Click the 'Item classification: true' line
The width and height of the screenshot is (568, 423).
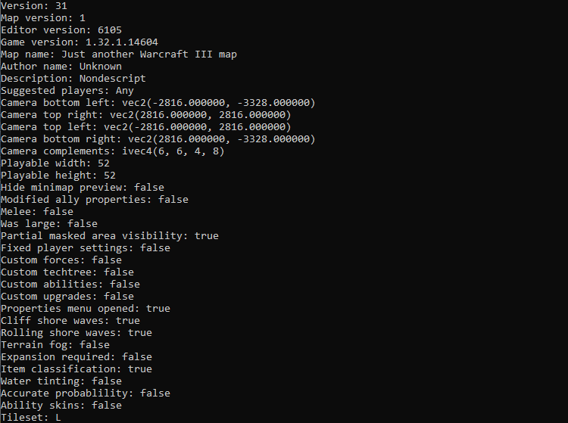pos(76,369)
